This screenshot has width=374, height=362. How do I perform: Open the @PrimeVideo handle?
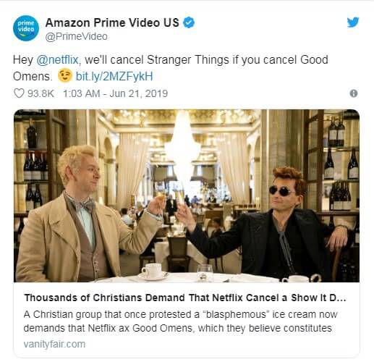point(77,37)
